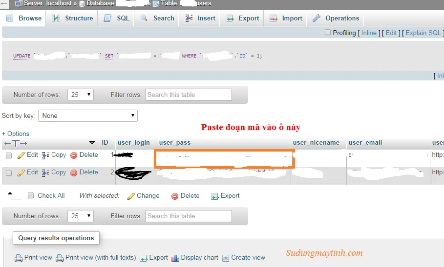
Task: Expand the + Options link
Action: point(16,133)
